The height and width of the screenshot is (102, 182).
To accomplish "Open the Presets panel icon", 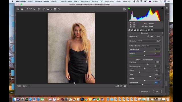I will pos(152,30).
